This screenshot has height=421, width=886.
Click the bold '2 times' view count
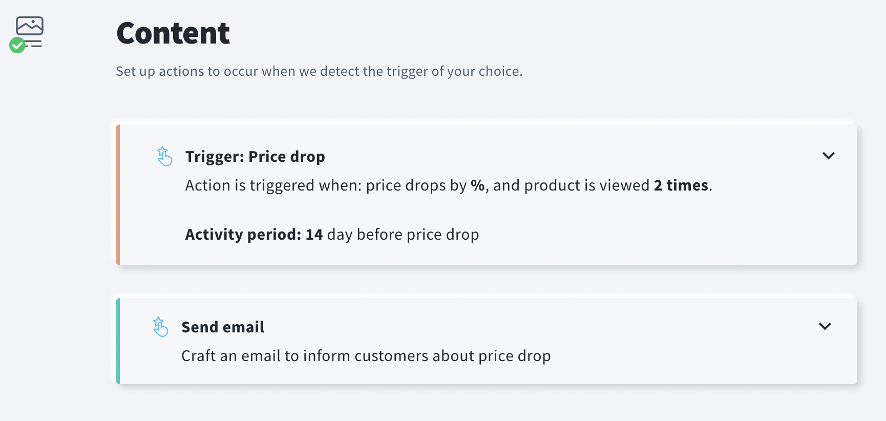pyautogui.click(x=681, y=185)
